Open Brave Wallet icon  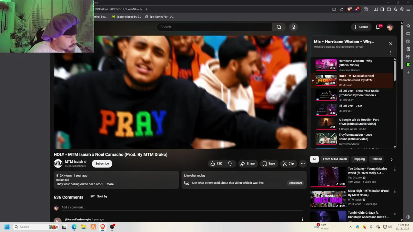pos(389,9)
